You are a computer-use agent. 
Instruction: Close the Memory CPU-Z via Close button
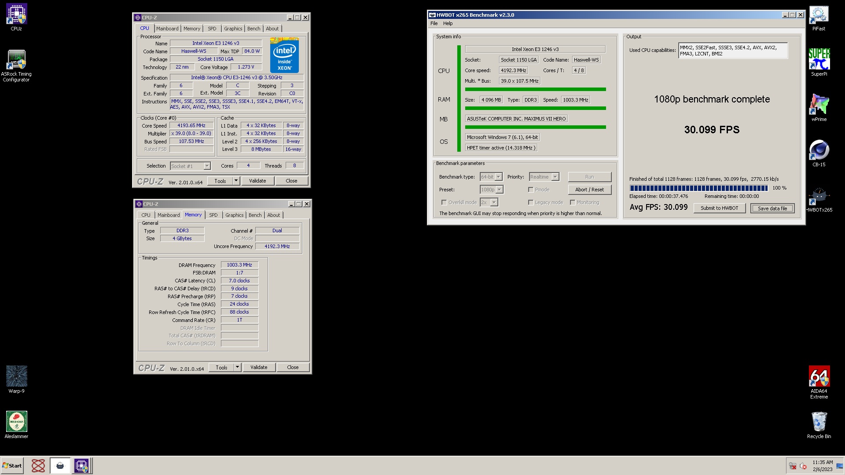coord(293,367)
